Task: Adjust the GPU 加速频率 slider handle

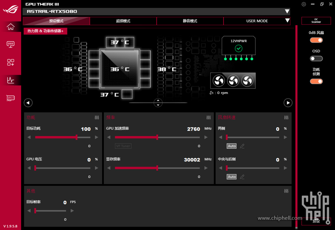Action: 157,137
